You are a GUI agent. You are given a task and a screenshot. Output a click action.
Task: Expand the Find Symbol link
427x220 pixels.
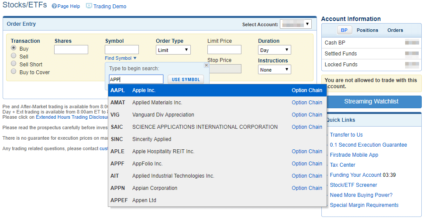[121, 58]
